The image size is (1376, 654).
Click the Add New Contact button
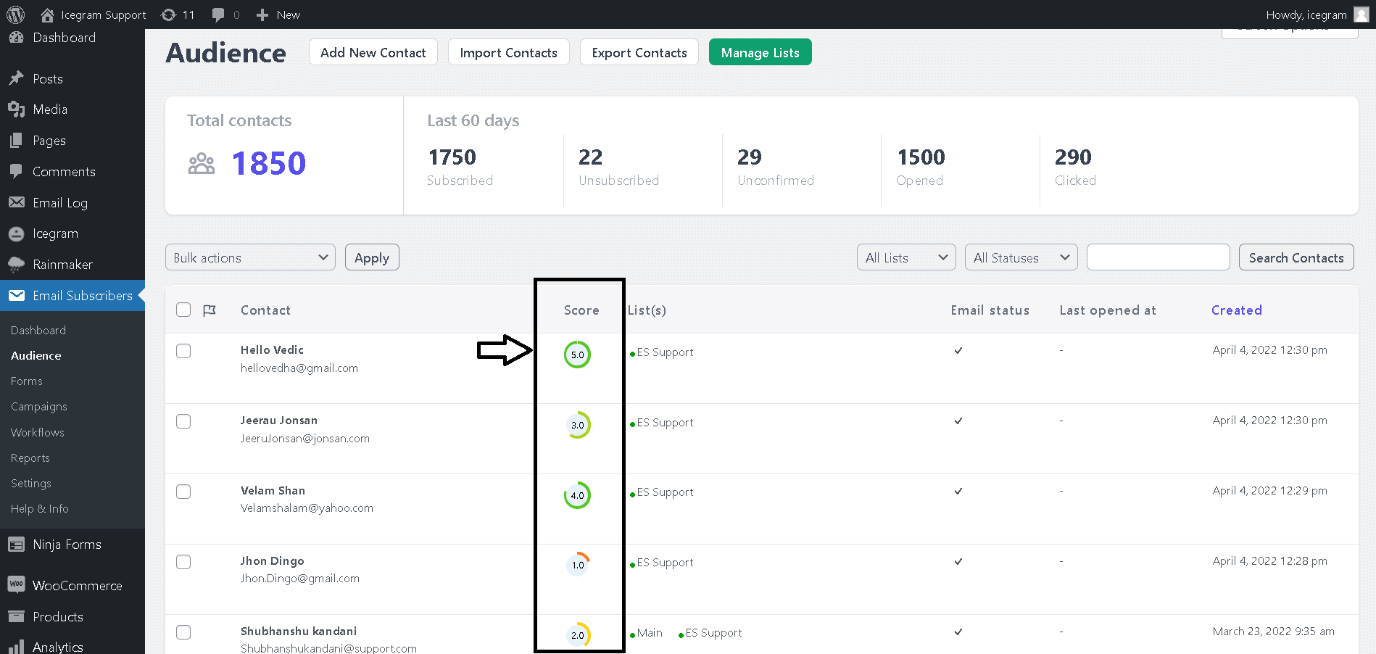[x=373, y=52]
